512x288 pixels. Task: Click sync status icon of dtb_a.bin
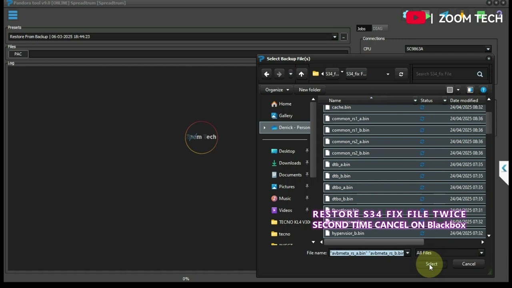click(422, 164)
